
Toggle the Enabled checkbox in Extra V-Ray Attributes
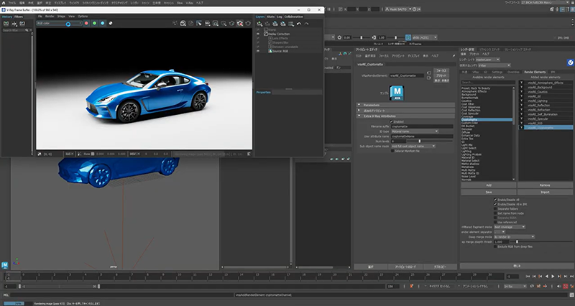(392, 121)
